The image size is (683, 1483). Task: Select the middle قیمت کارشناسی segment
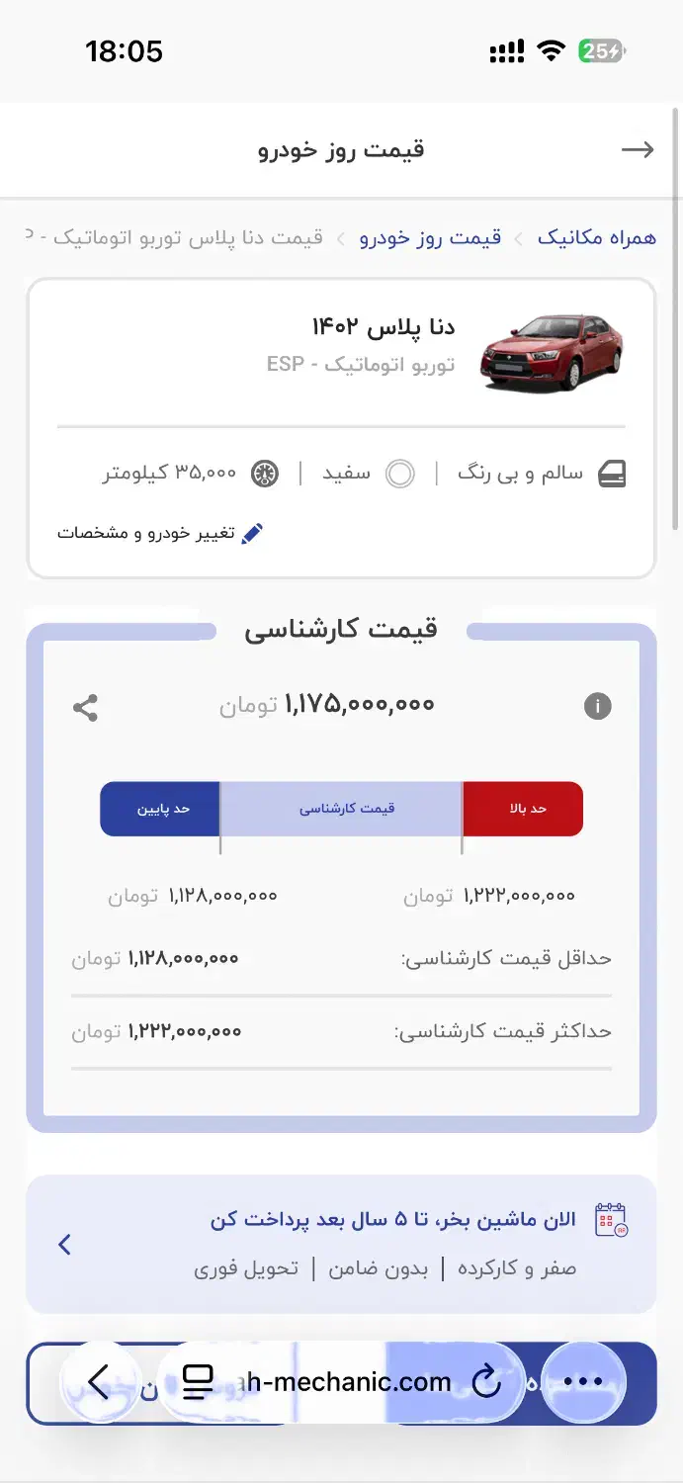[341, 809]
